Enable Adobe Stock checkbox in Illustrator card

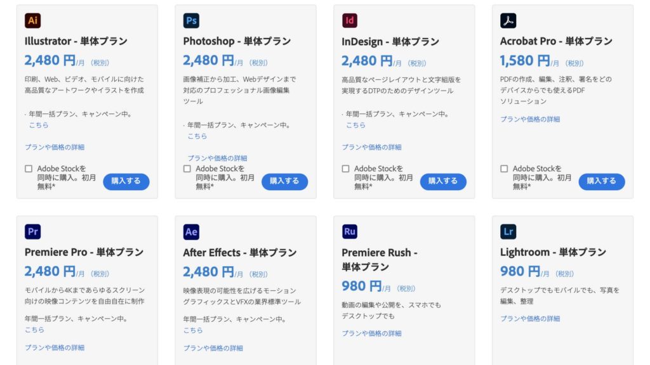pos(29,169)
